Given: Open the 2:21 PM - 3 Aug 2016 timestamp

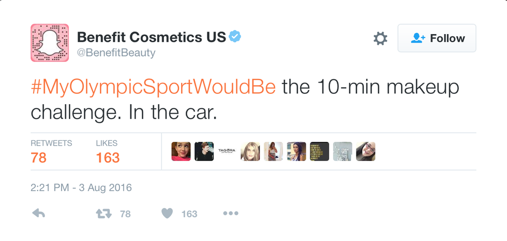Looking at the screenshot, I should click(81, 187).
